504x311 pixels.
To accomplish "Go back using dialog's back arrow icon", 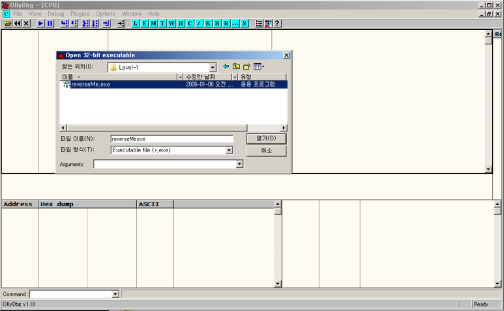I will point(226,66).
